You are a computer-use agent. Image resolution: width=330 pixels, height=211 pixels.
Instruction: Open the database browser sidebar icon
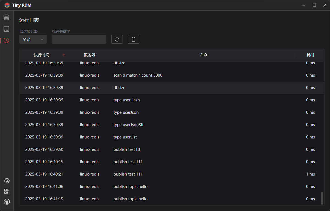point(6,17)
